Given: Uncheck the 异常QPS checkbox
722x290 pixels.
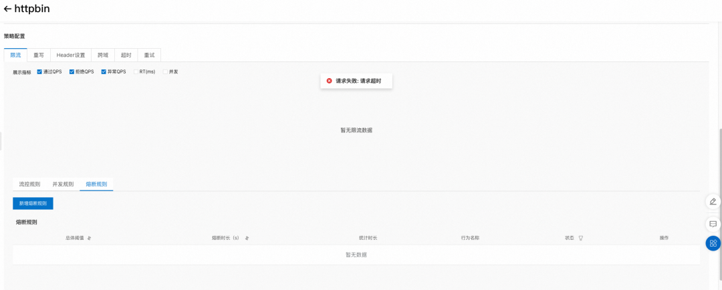Looking at the screenshot, I should (104, 71).
